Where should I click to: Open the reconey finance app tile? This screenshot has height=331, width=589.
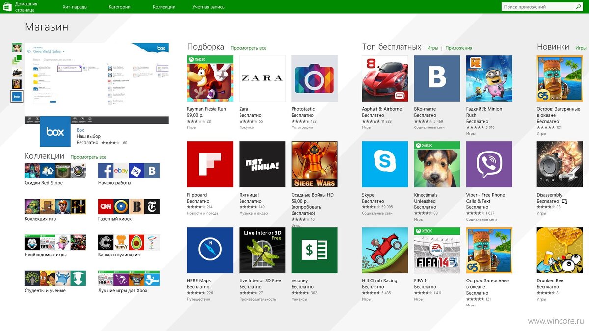314,250
